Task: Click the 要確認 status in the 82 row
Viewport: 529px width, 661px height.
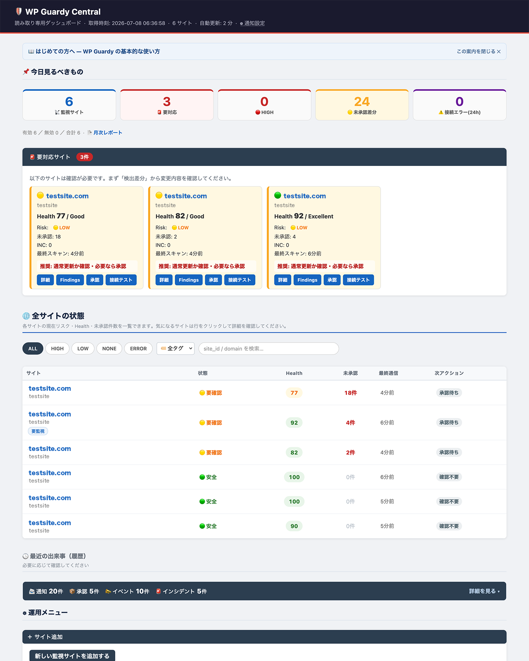Action: 211,452
